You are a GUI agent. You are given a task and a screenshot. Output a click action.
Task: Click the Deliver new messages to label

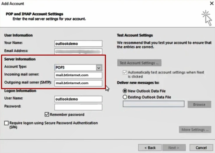coord(138,82)
